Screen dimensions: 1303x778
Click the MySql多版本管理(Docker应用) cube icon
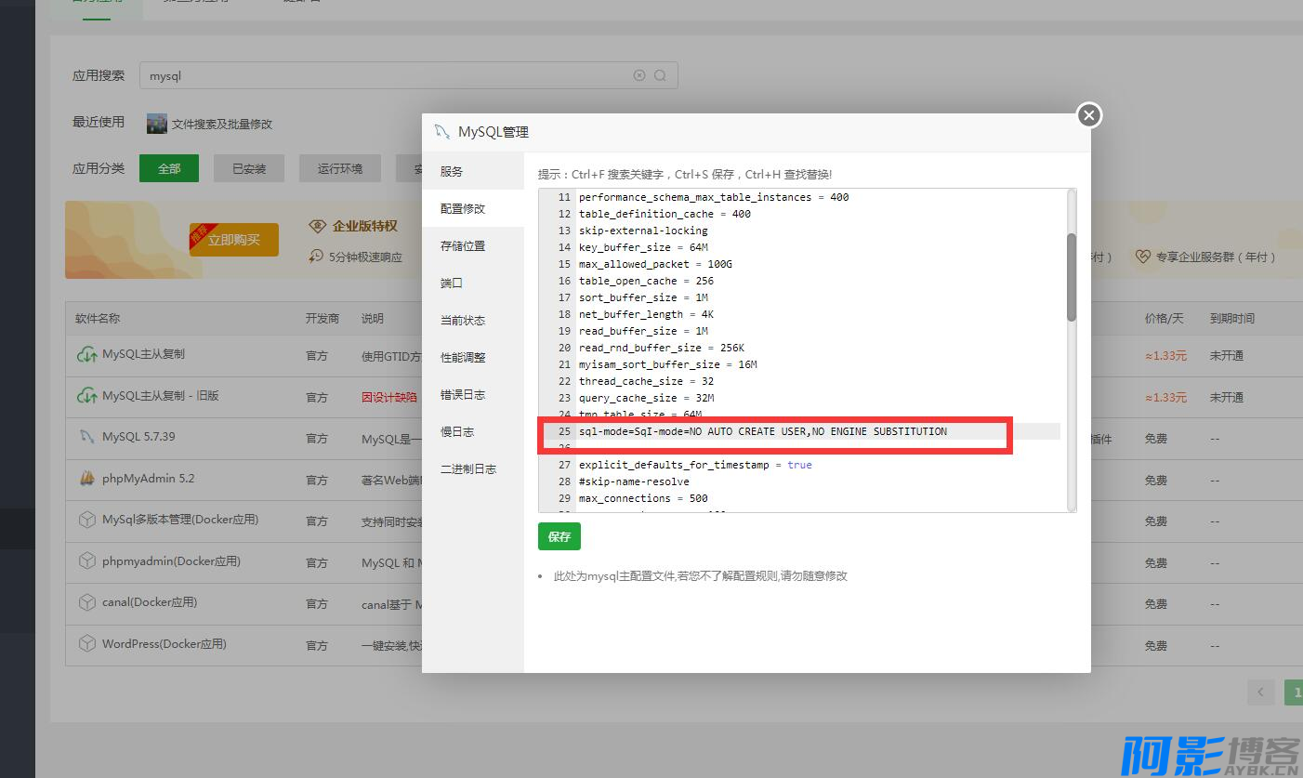(x=86, y=520)
